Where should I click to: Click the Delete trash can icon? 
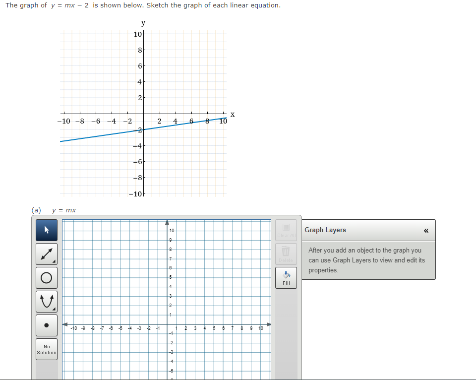286,251
